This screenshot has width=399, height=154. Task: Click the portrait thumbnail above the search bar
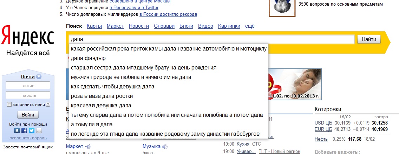click(282, 8)
